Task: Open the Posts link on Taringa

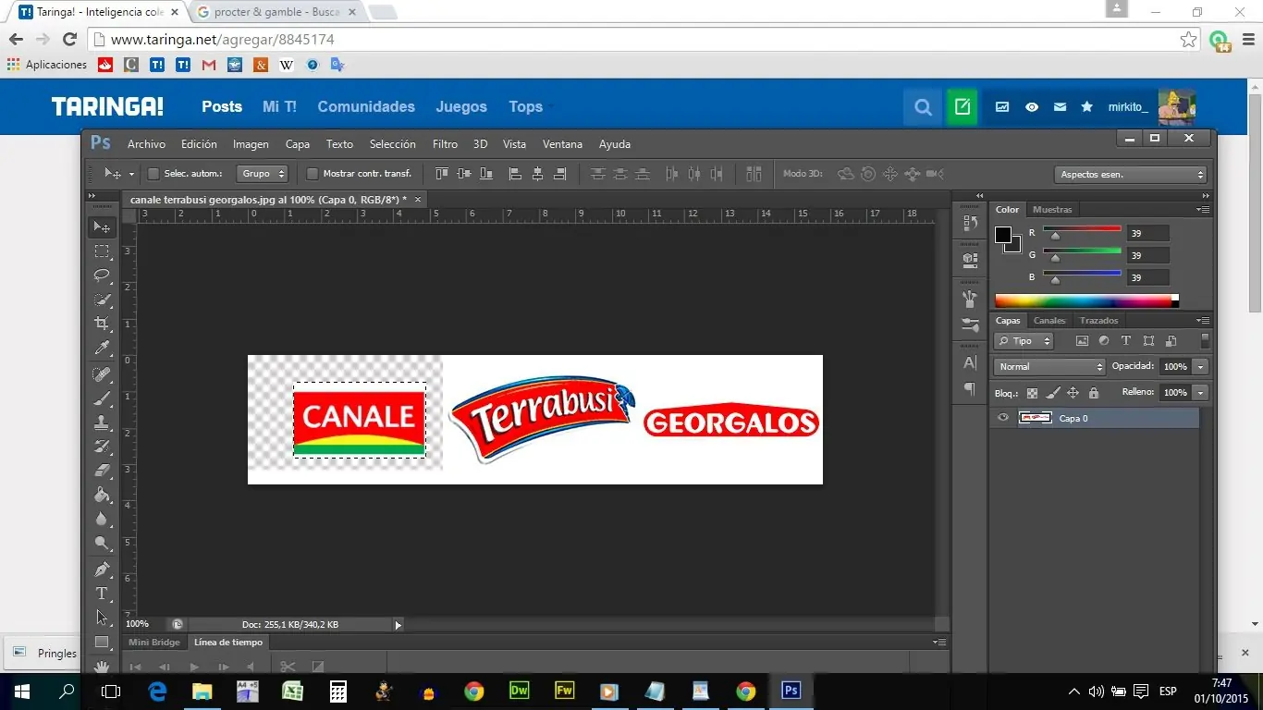Action: (x=222, y=107)
